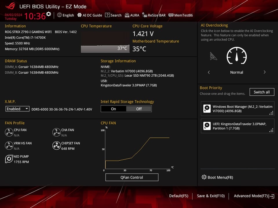
Task: Click the CPU FAN icon in Fan Profile
Action: [x=9, y=132]
